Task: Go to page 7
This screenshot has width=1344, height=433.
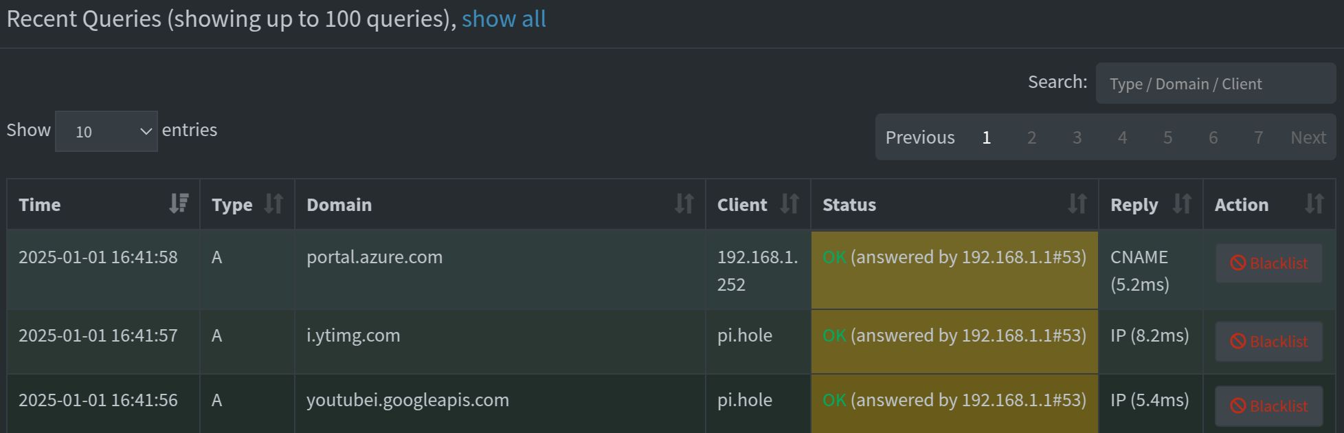Action: [x=1258, y=137]
